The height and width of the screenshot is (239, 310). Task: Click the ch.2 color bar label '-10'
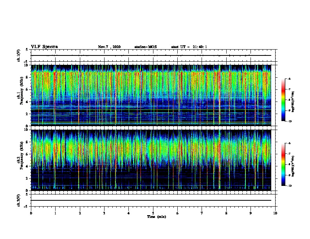tap(289, 186)
